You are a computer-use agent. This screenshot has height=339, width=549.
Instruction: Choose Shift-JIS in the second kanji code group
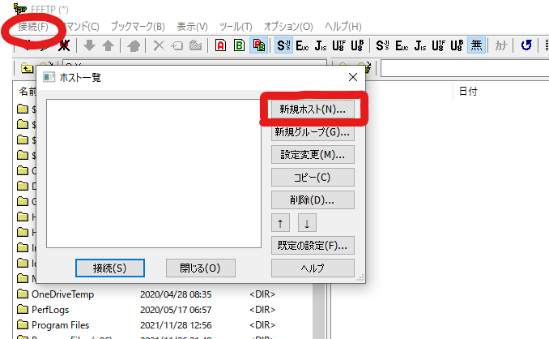[382, 45]
